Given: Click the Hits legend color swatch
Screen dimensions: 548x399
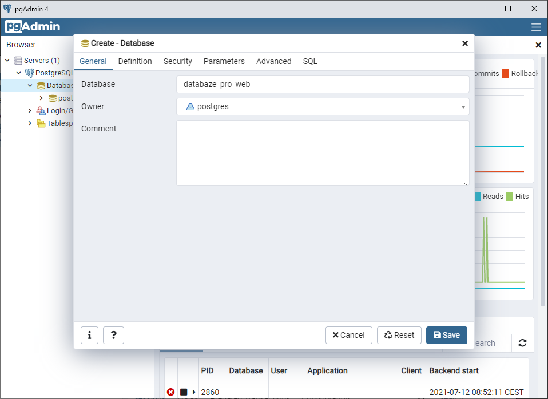Looking at the screenshot, I should pos(509,196).
